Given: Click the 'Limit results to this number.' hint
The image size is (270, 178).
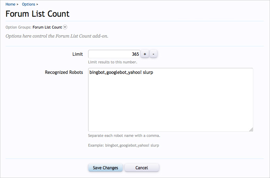Looking at the screenshot, I should click(x=113, y=62).
